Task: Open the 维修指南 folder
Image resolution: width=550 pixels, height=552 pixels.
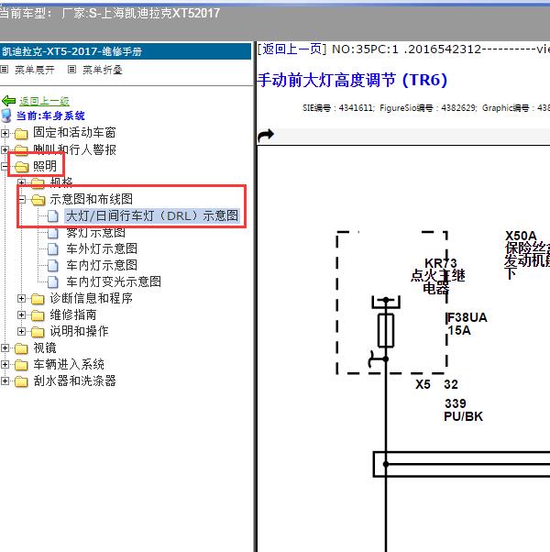Action: tap(73, 315)
